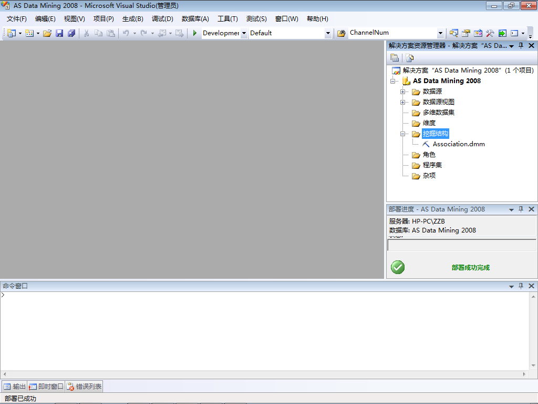
Task: Click the Open File folder icon
Action: coord(47,33)
